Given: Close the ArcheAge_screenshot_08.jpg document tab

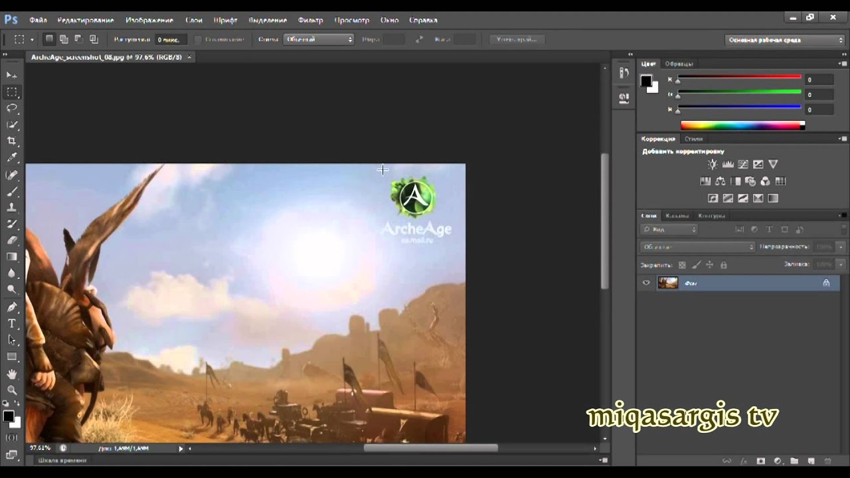Looking at the screenshot, I should [189, 58].
